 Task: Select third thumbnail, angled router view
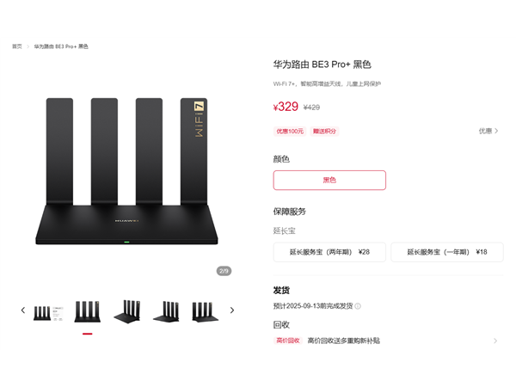pyautogui.click(x=127, y=311)
